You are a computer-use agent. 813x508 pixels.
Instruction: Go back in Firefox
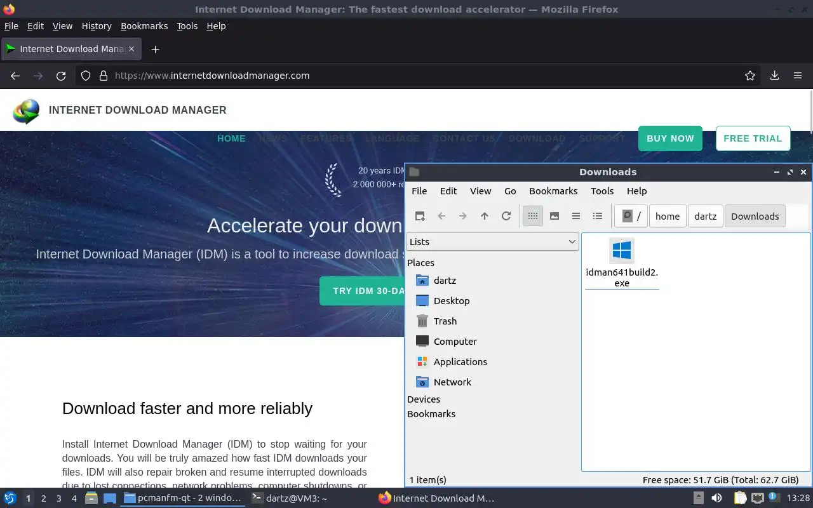click(15, 76)
